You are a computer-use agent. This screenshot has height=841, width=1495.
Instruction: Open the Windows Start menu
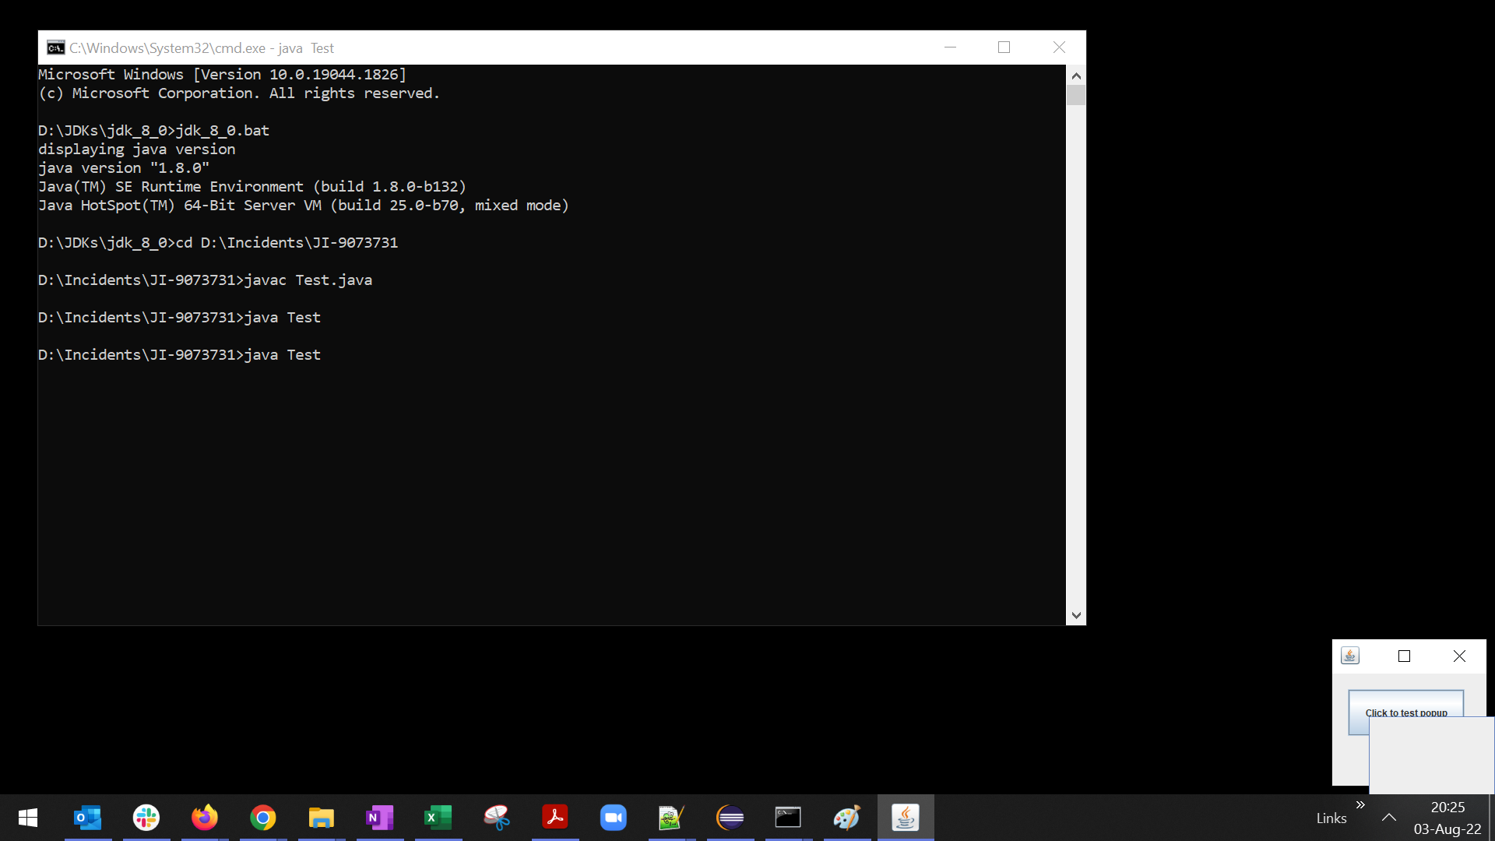click(28, 818)
